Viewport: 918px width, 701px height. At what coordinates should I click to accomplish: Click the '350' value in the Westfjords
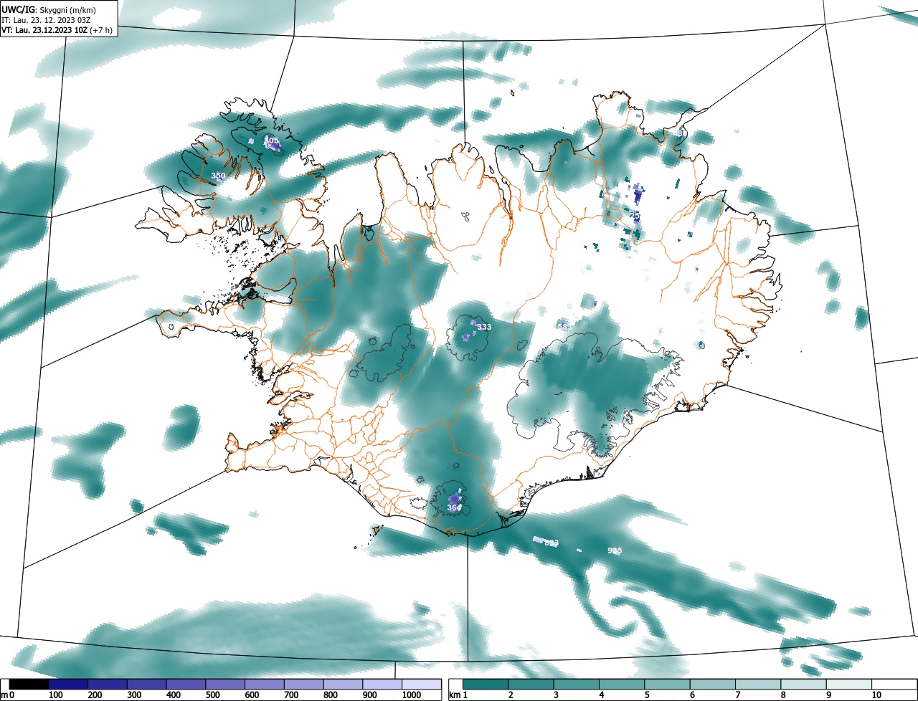click(x=218, y=176)
